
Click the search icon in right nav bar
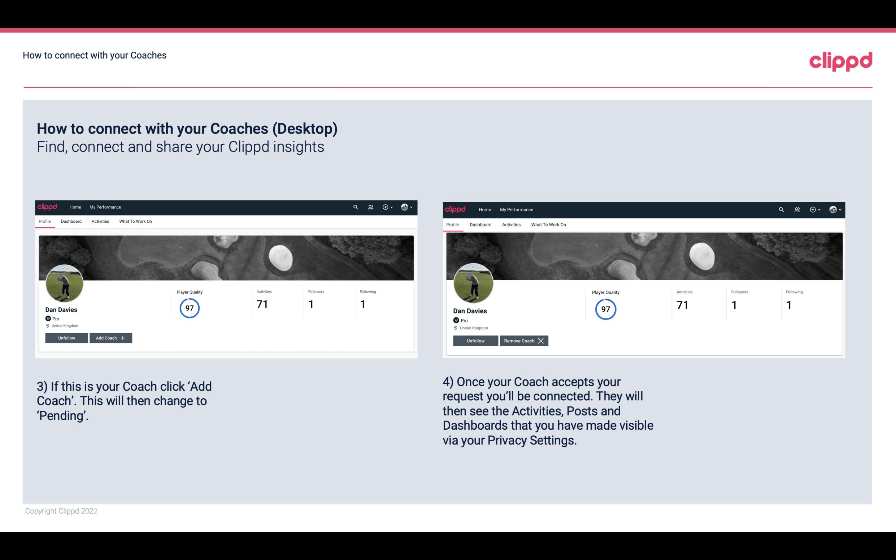782,209
